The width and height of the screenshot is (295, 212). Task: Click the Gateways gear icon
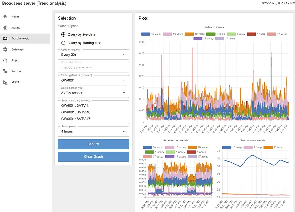5,49
